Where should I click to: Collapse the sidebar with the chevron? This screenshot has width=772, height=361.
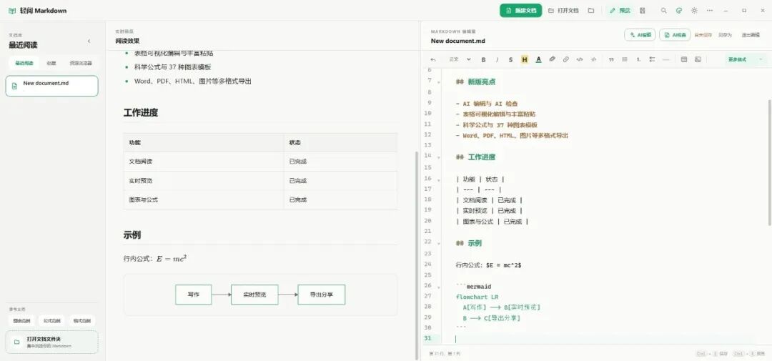[89, 41]
